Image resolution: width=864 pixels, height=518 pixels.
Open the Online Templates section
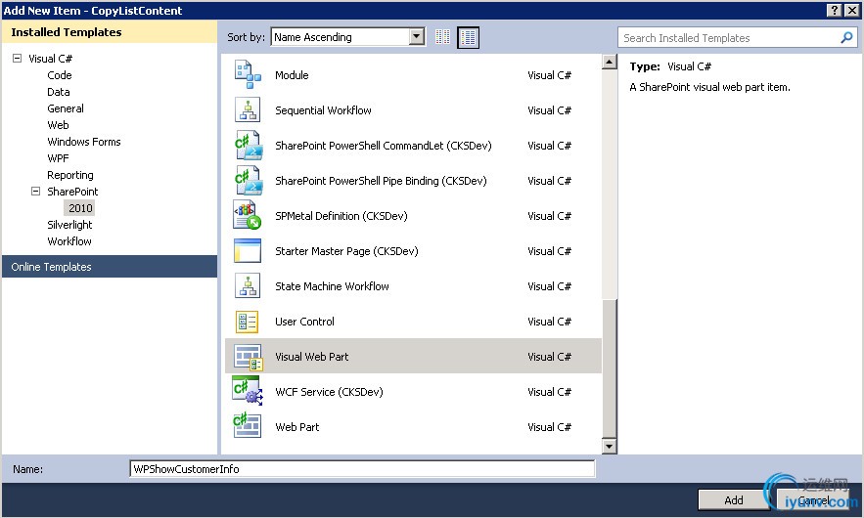click(110, 267)
